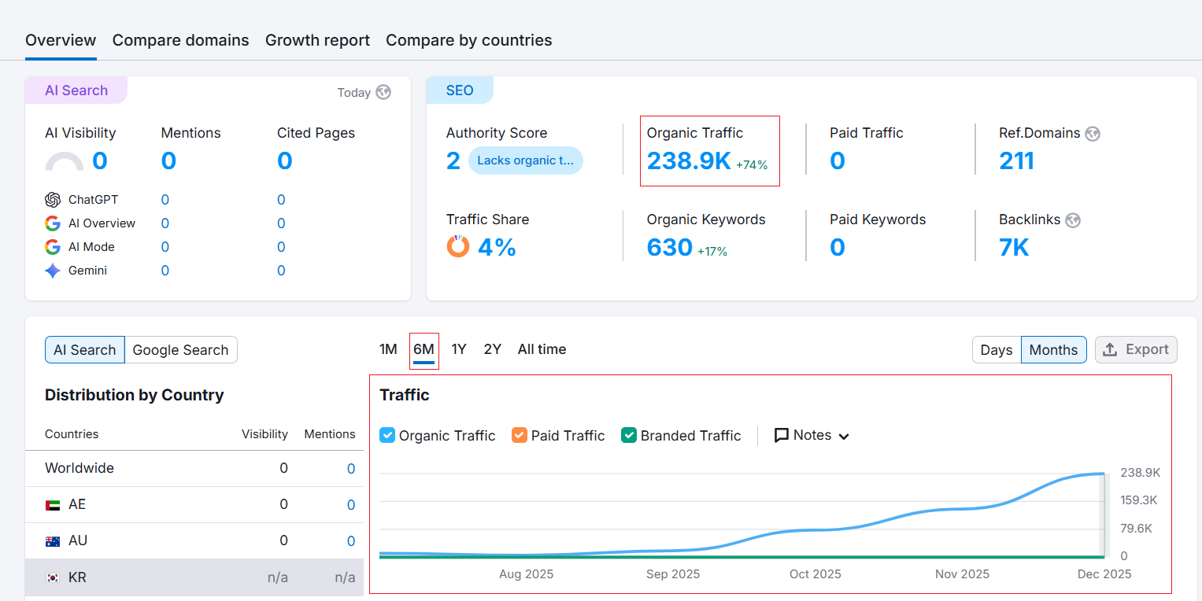
Task: Toggle the Branded Traffic checkbox
Action: 629,435
